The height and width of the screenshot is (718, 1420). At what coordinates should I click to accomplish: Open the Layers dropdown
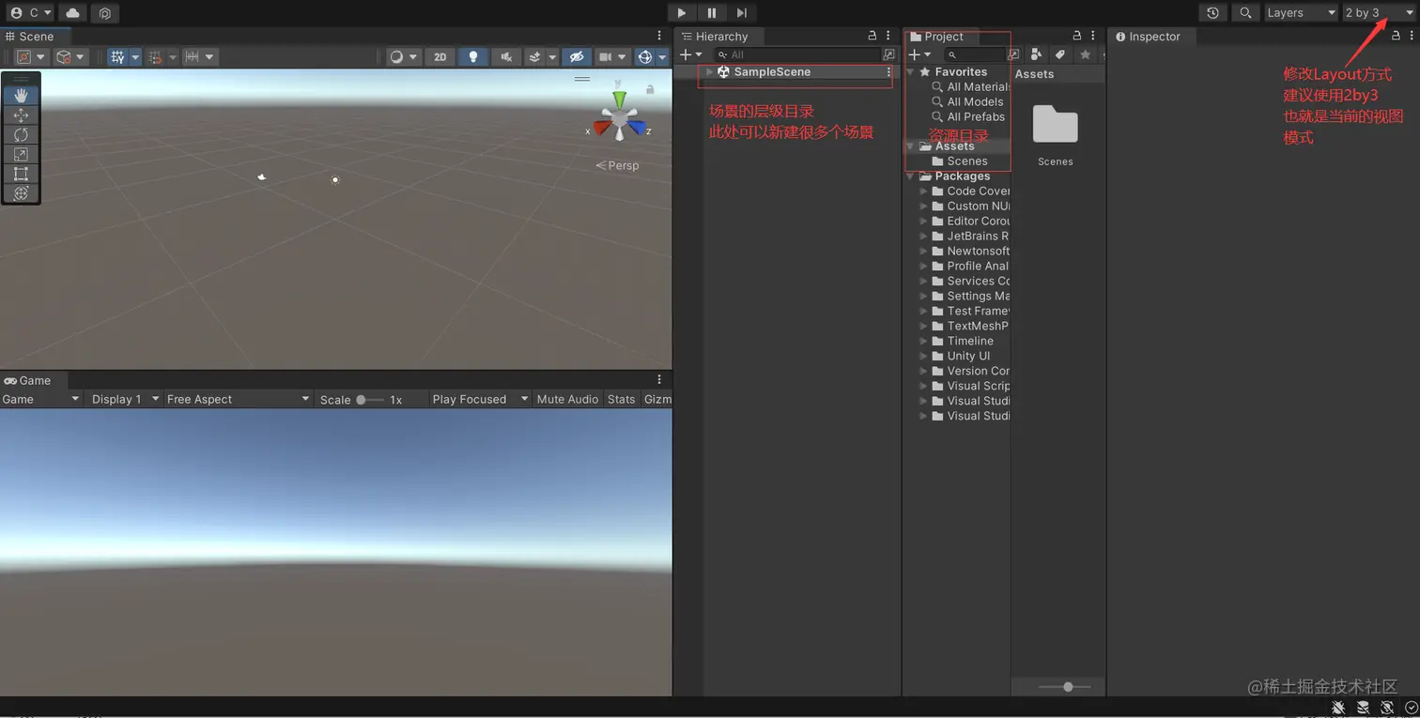(1301, 13)
